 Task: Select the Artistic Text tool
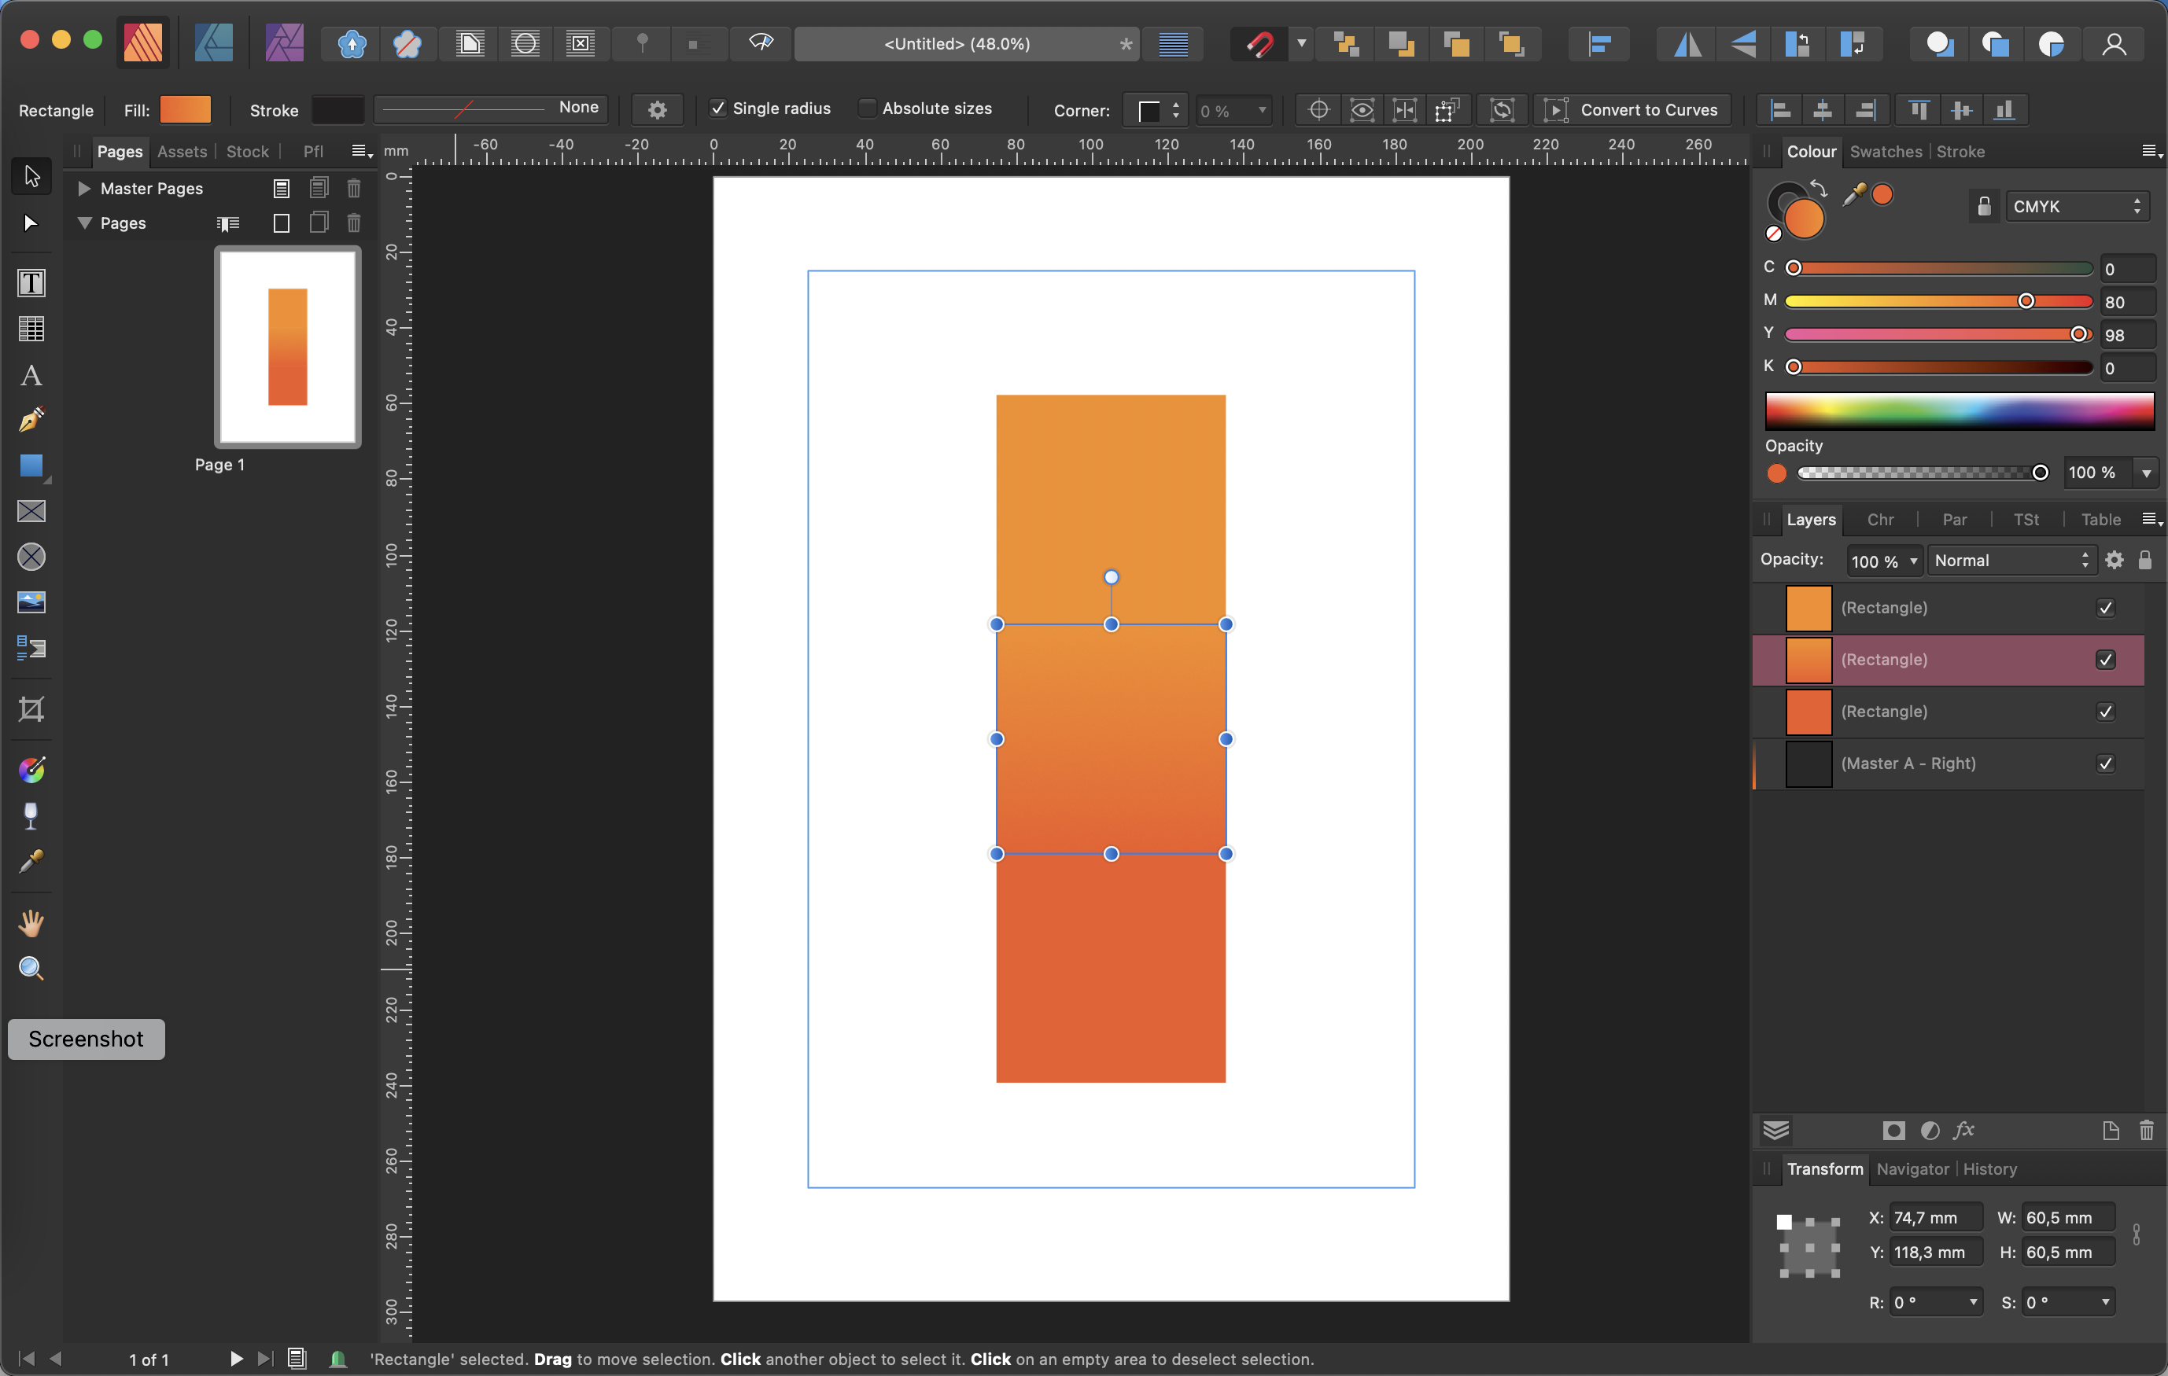click(x=31, y=375)
